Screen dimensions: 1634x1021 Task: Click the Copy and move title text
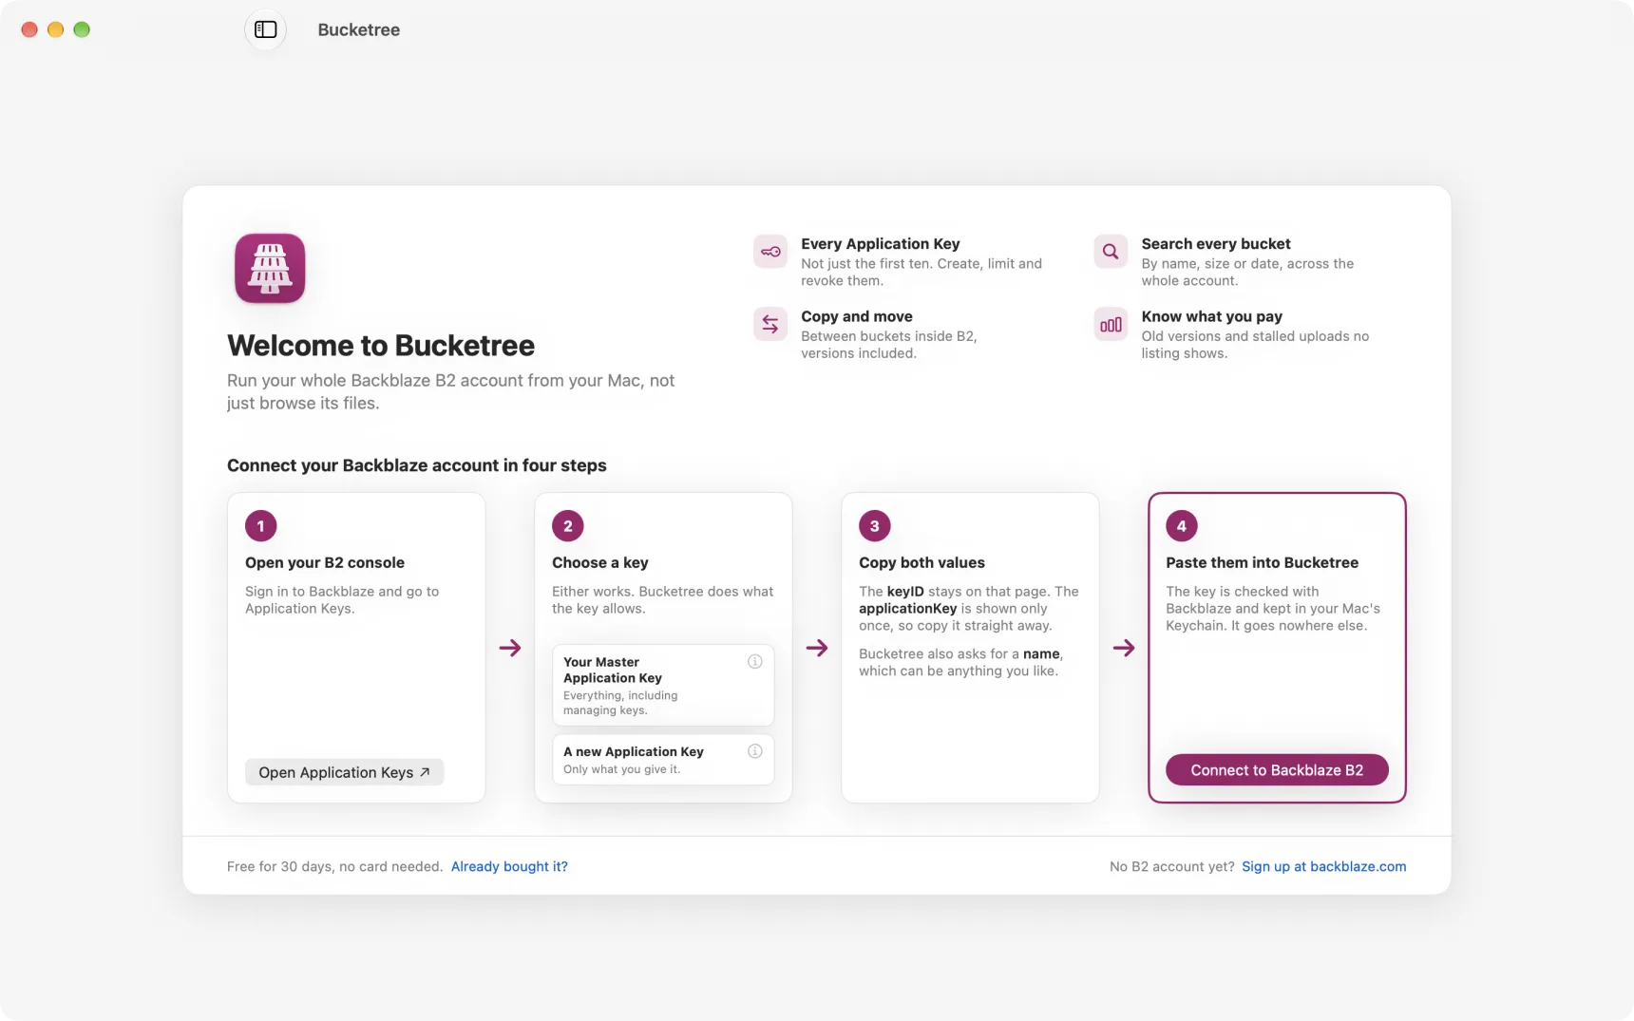857,316
